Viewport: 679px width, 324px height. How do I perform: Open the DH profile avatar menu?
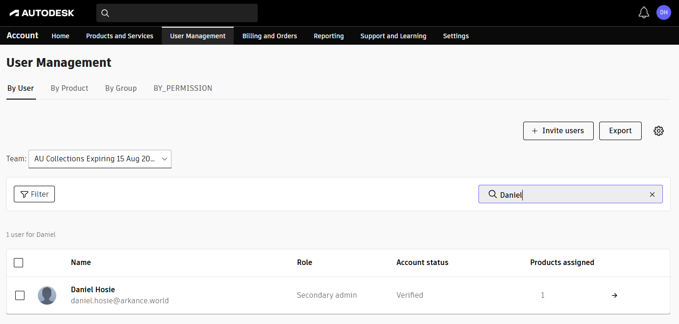[663, 12]
